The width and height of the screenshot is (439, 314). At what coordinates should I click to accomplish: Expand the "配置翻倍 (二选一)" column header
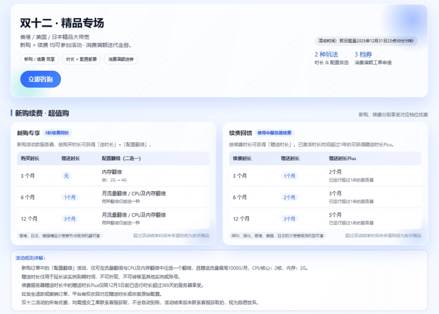point(122,158)
